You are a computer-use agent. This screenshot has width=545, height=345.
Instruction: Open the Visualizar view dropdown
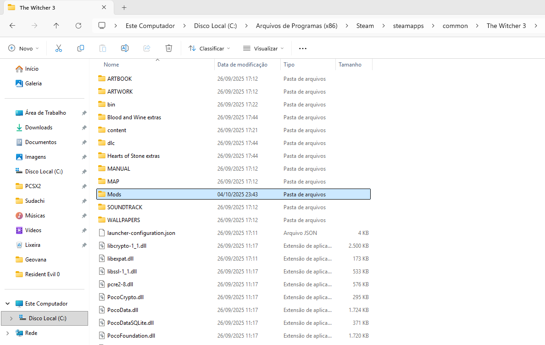(263, 48)
